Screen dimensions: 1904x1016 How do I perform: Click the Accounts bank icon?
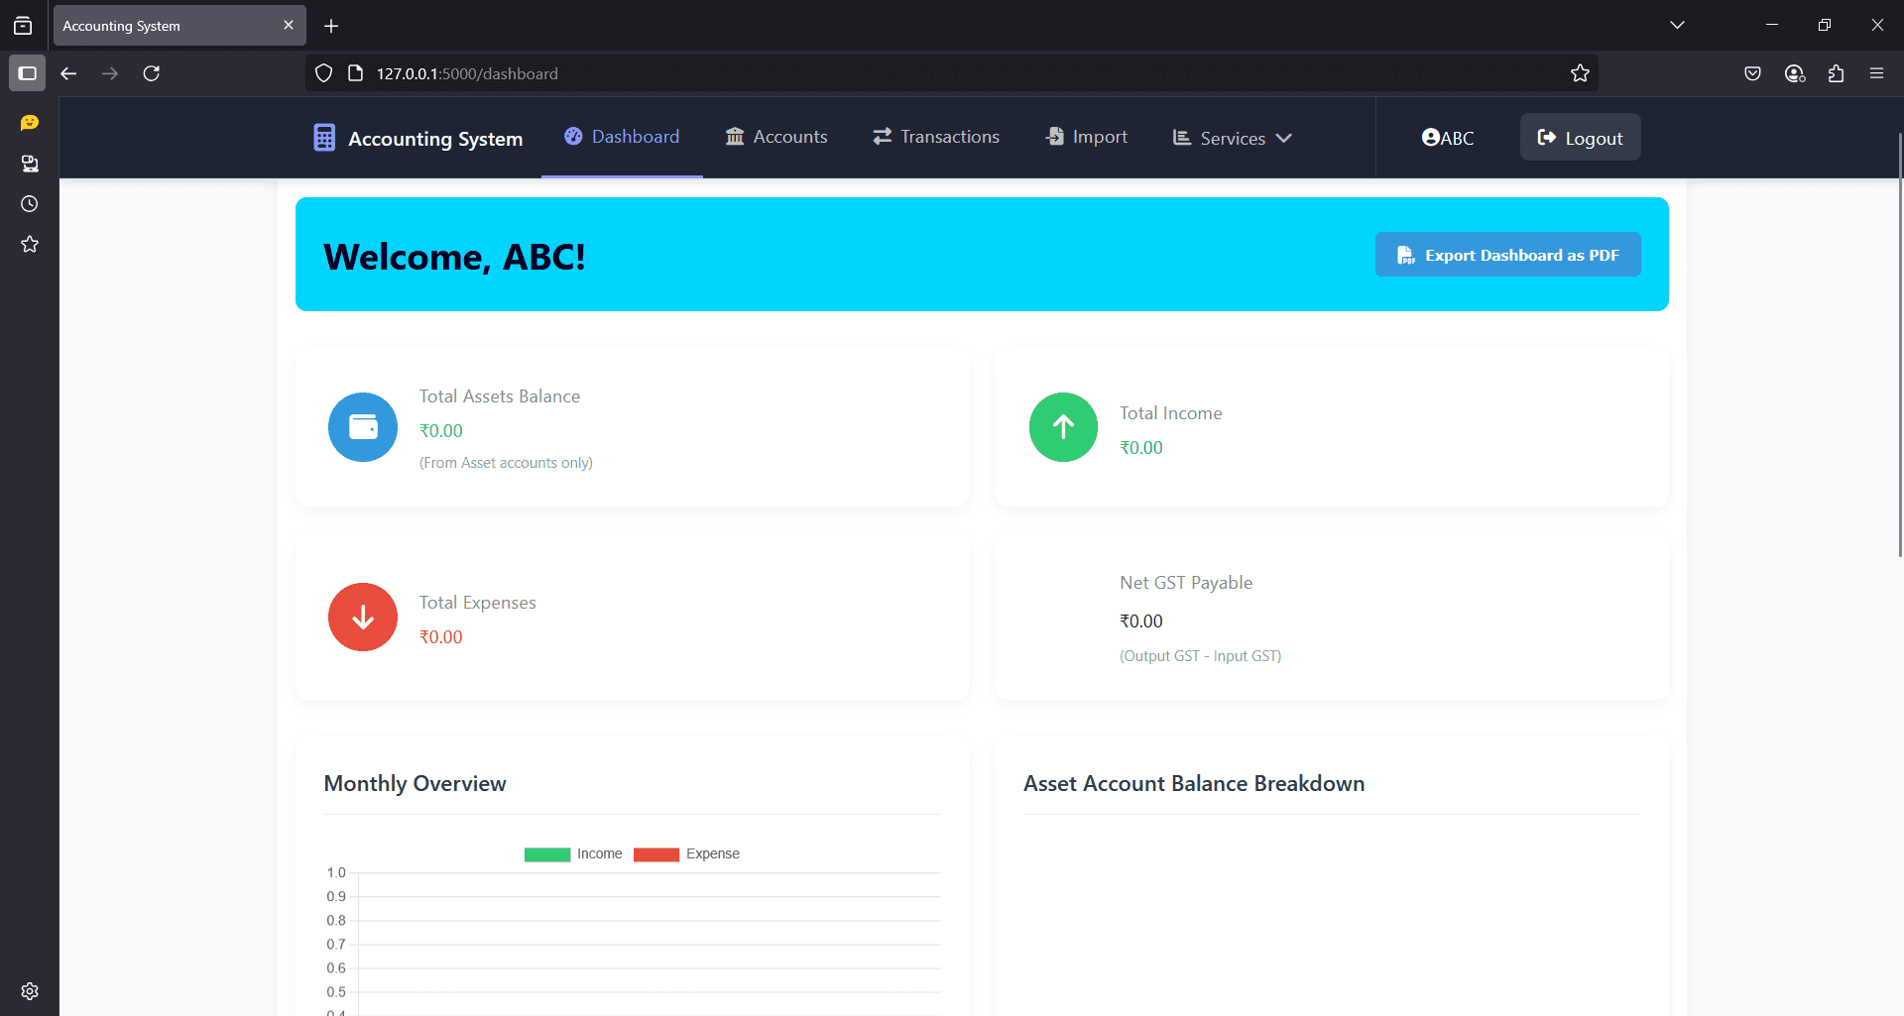point(735,136)
